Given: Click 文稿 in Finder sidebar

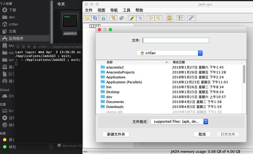Looking at the screenshot, I should (12, 32).
